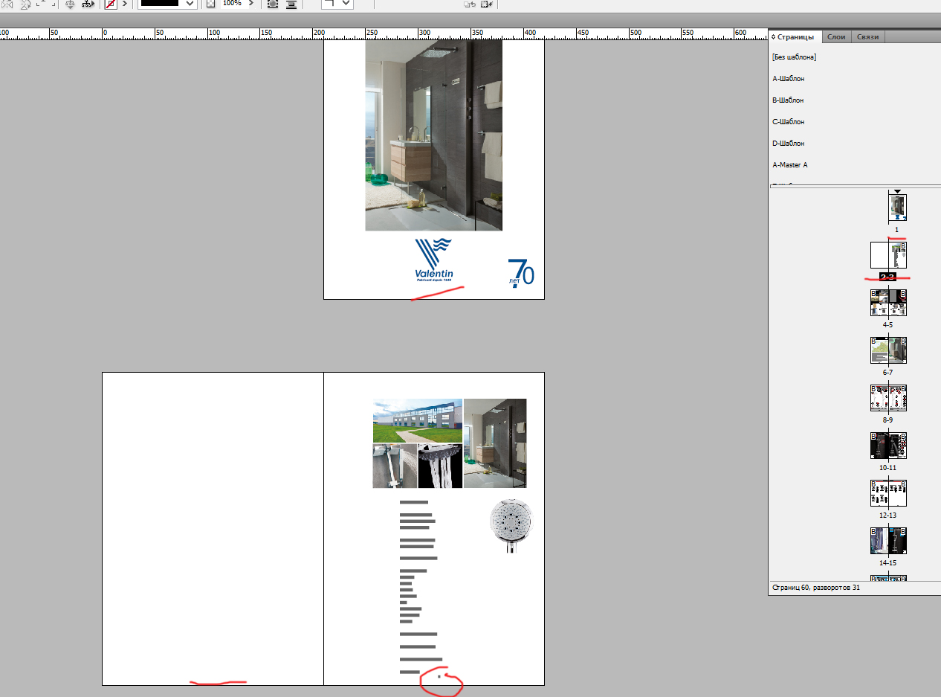
Task: Click the 10-11 spread number label
Action: [x=887, y=468]
